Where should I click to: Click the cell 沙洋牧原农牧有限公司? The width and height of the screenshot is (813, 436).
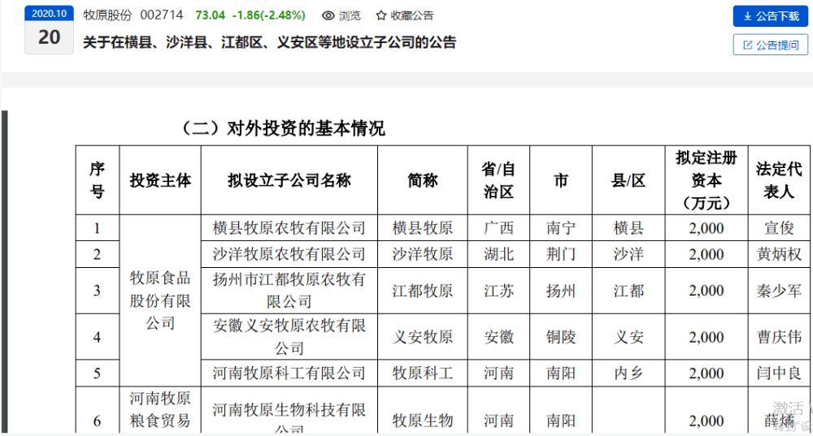click(x=289, y=254)
